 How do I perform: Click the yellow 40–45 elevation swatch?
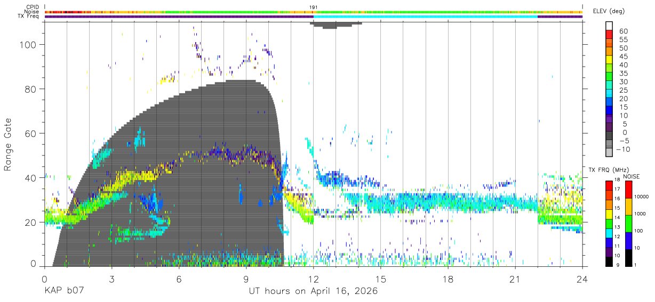click(609, 61)
